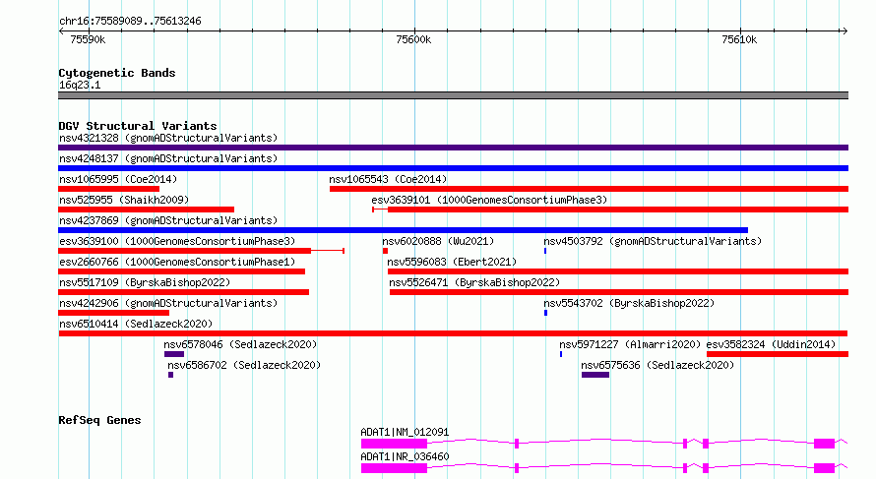The image size is (876, 479).
Task: Click the RefSeq Genes track title
Action: 99,420
